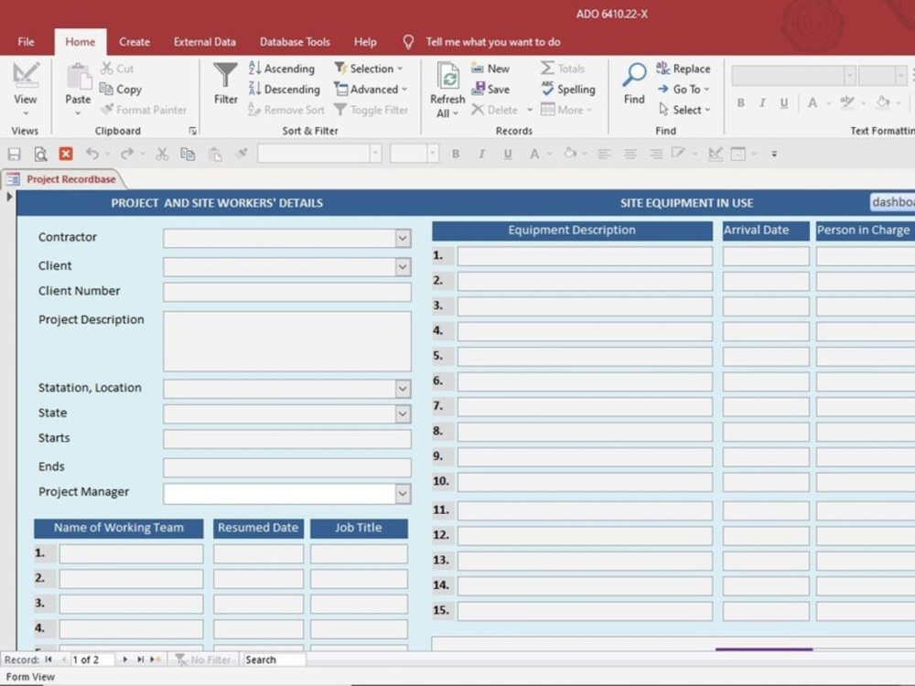Switch to the Database Tools tab
Image resolution: width=915 pixels, height=686 pixels.
point(295,42)
